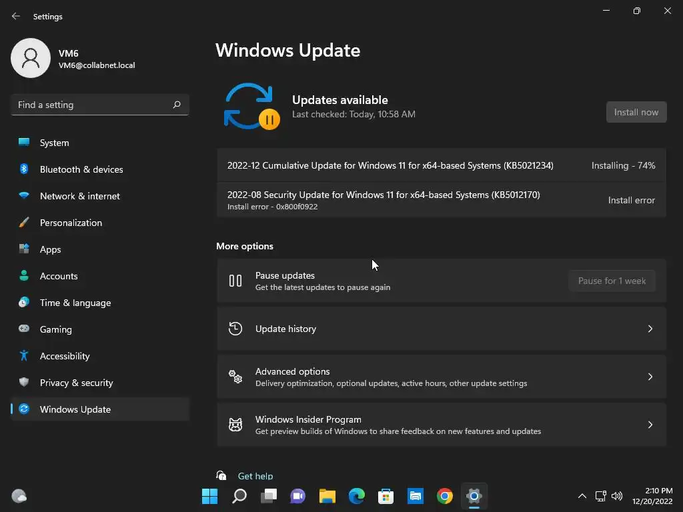The image size is (683, 512).
Task: Launch Google Chrome from the taskbar
Action: pyautogui.click(x=445, y=496)
